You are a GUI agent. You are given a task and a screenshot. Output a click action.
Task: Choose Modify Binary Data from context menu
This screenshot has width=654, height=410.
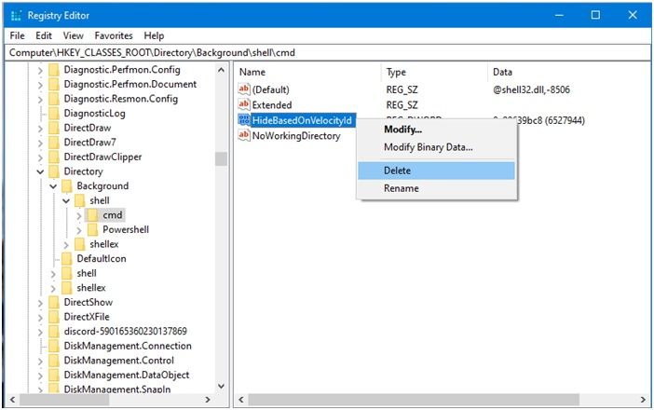tap(428, 147)
